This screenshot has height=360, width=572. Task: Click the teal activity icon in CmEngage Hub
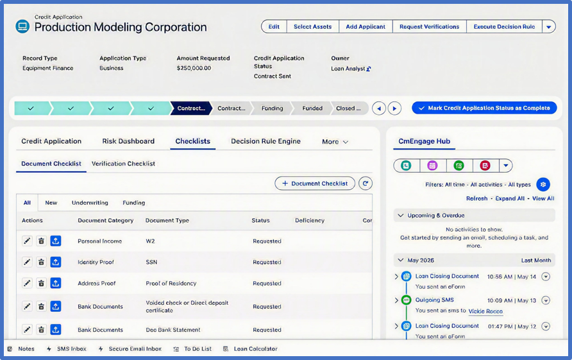[406, 166]
